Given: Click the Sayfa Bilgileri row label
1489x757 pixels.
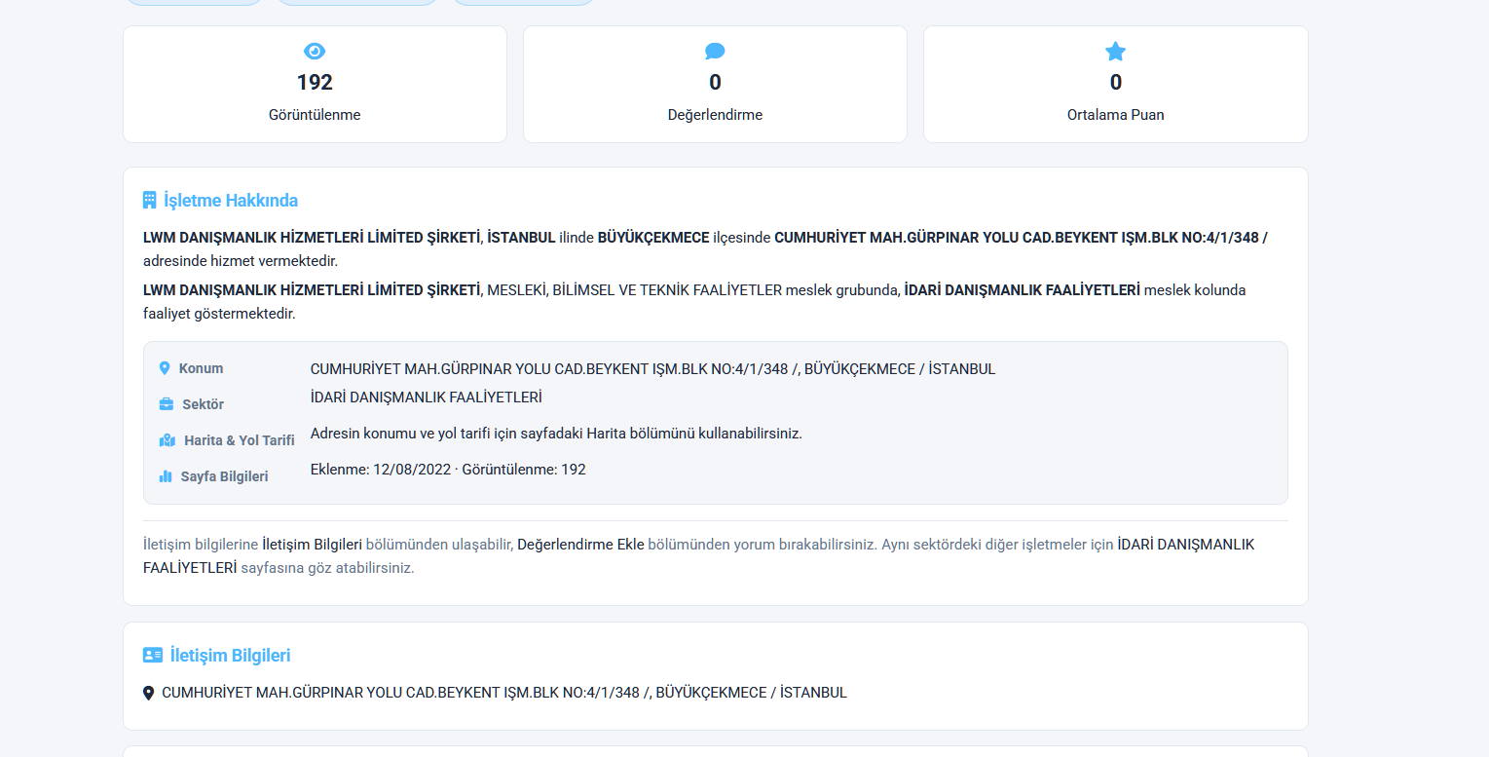Looking at the screenshot, I should (224, 476).
